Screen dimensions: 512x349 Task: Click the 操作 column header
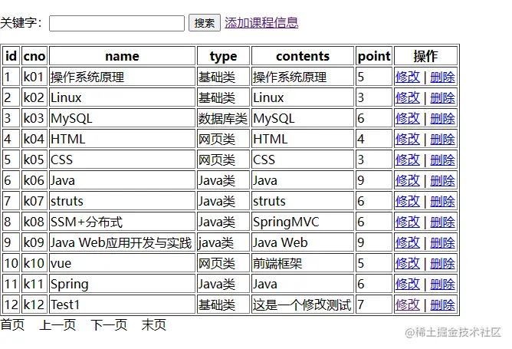pyautogui.click(x=425, y=56)
